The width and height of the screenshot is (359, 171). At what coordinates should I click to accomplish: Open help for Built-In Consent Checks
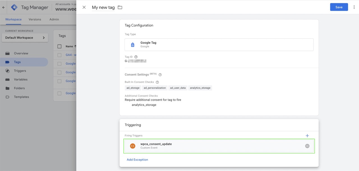tap(157, 82)
